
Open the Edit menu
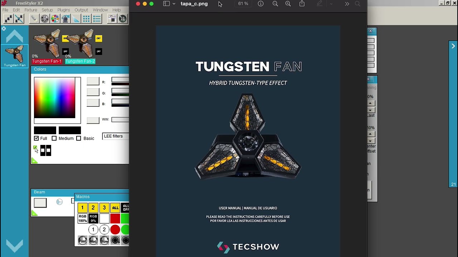[x=16, y=10]
